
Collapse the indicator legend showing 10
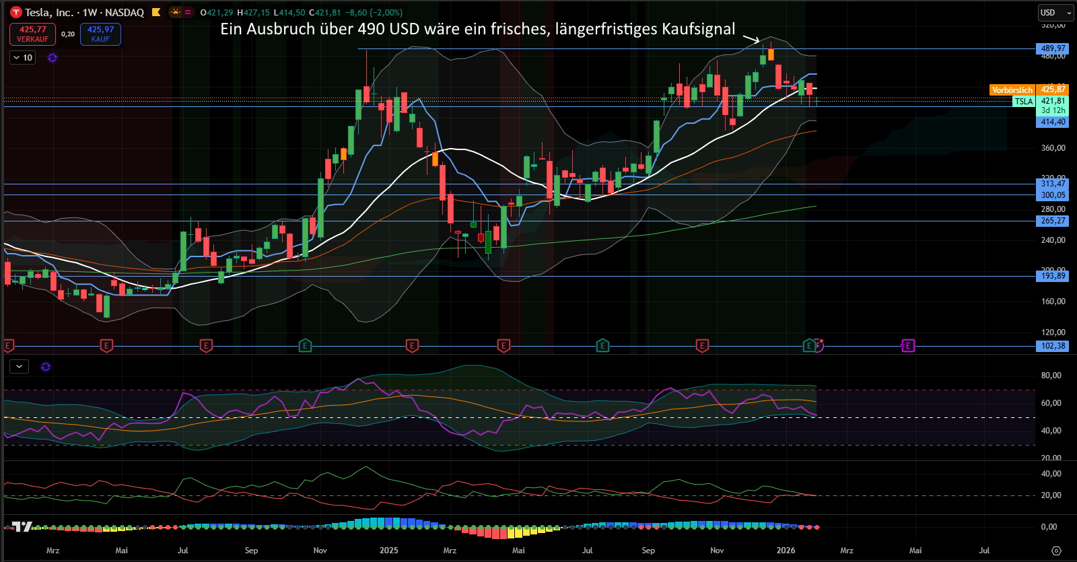pos(23,58)
